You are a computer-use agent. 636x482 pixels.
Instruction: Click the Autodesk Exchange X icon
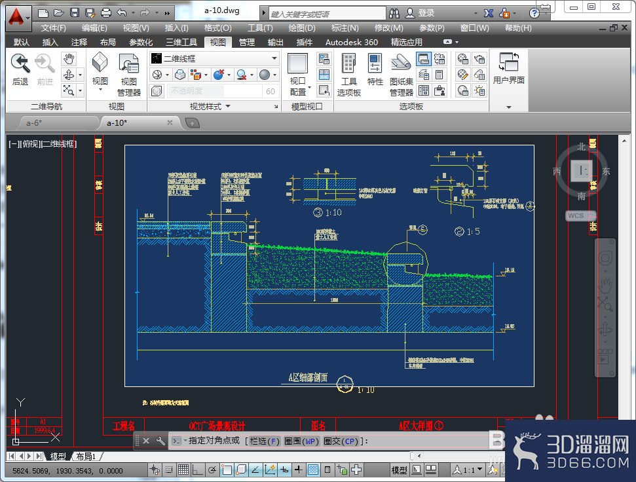pyautogui.click(x=489, y=13)
